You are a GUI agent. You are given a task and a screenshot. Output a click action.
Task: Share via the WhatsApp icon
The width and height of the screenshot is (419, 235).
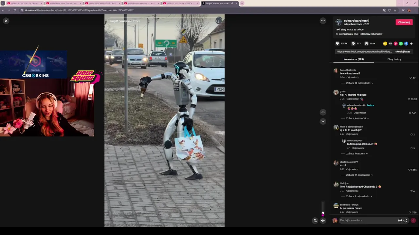[x=401, y=43]
